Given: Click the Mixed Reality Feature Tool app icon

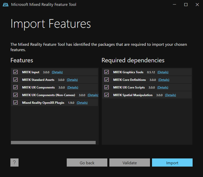Looking at the screenshot, I should pos(6,5).
